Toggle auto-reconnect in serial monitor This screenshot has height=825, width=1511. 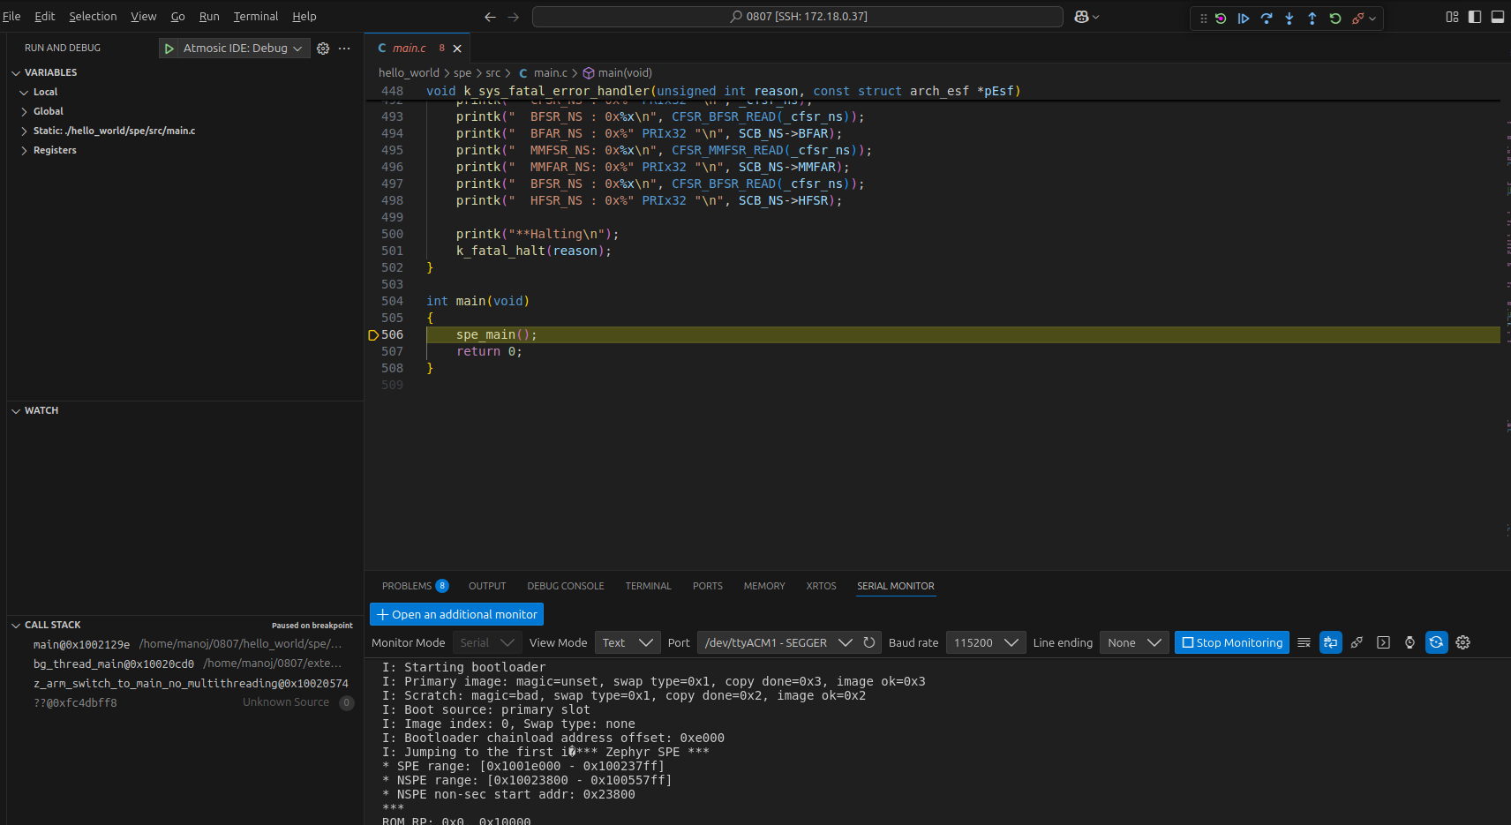point(1437,642)
